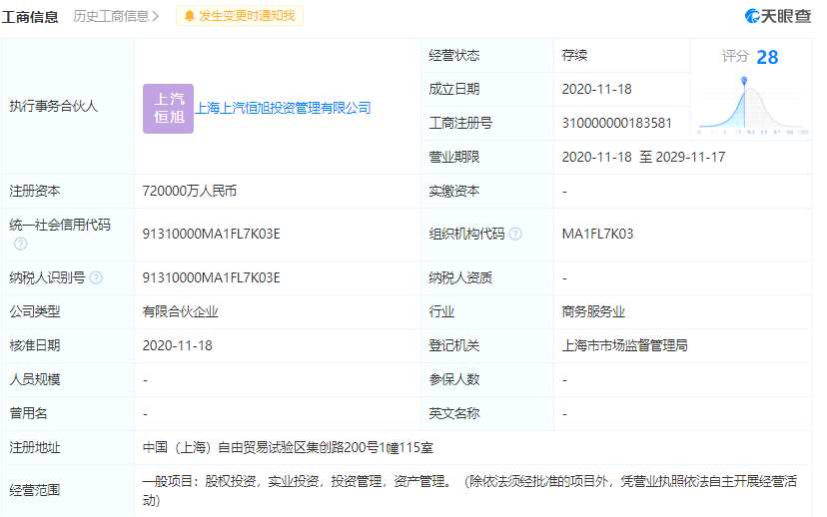Open 上海上汽恒旭投资管理有限公司 company link

click(283, 108)
